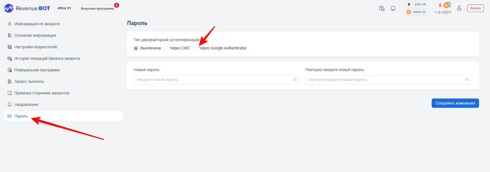Image resolution: width=490 pixels, height=172 pixels.
Task: Select two-factor Через СМС option
Action: pyautogui.click(x=165, y=48)
